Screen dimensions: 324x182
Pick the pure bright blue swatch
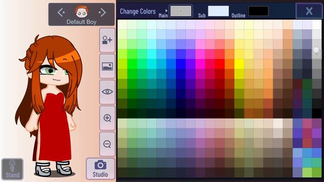(181, 64)
